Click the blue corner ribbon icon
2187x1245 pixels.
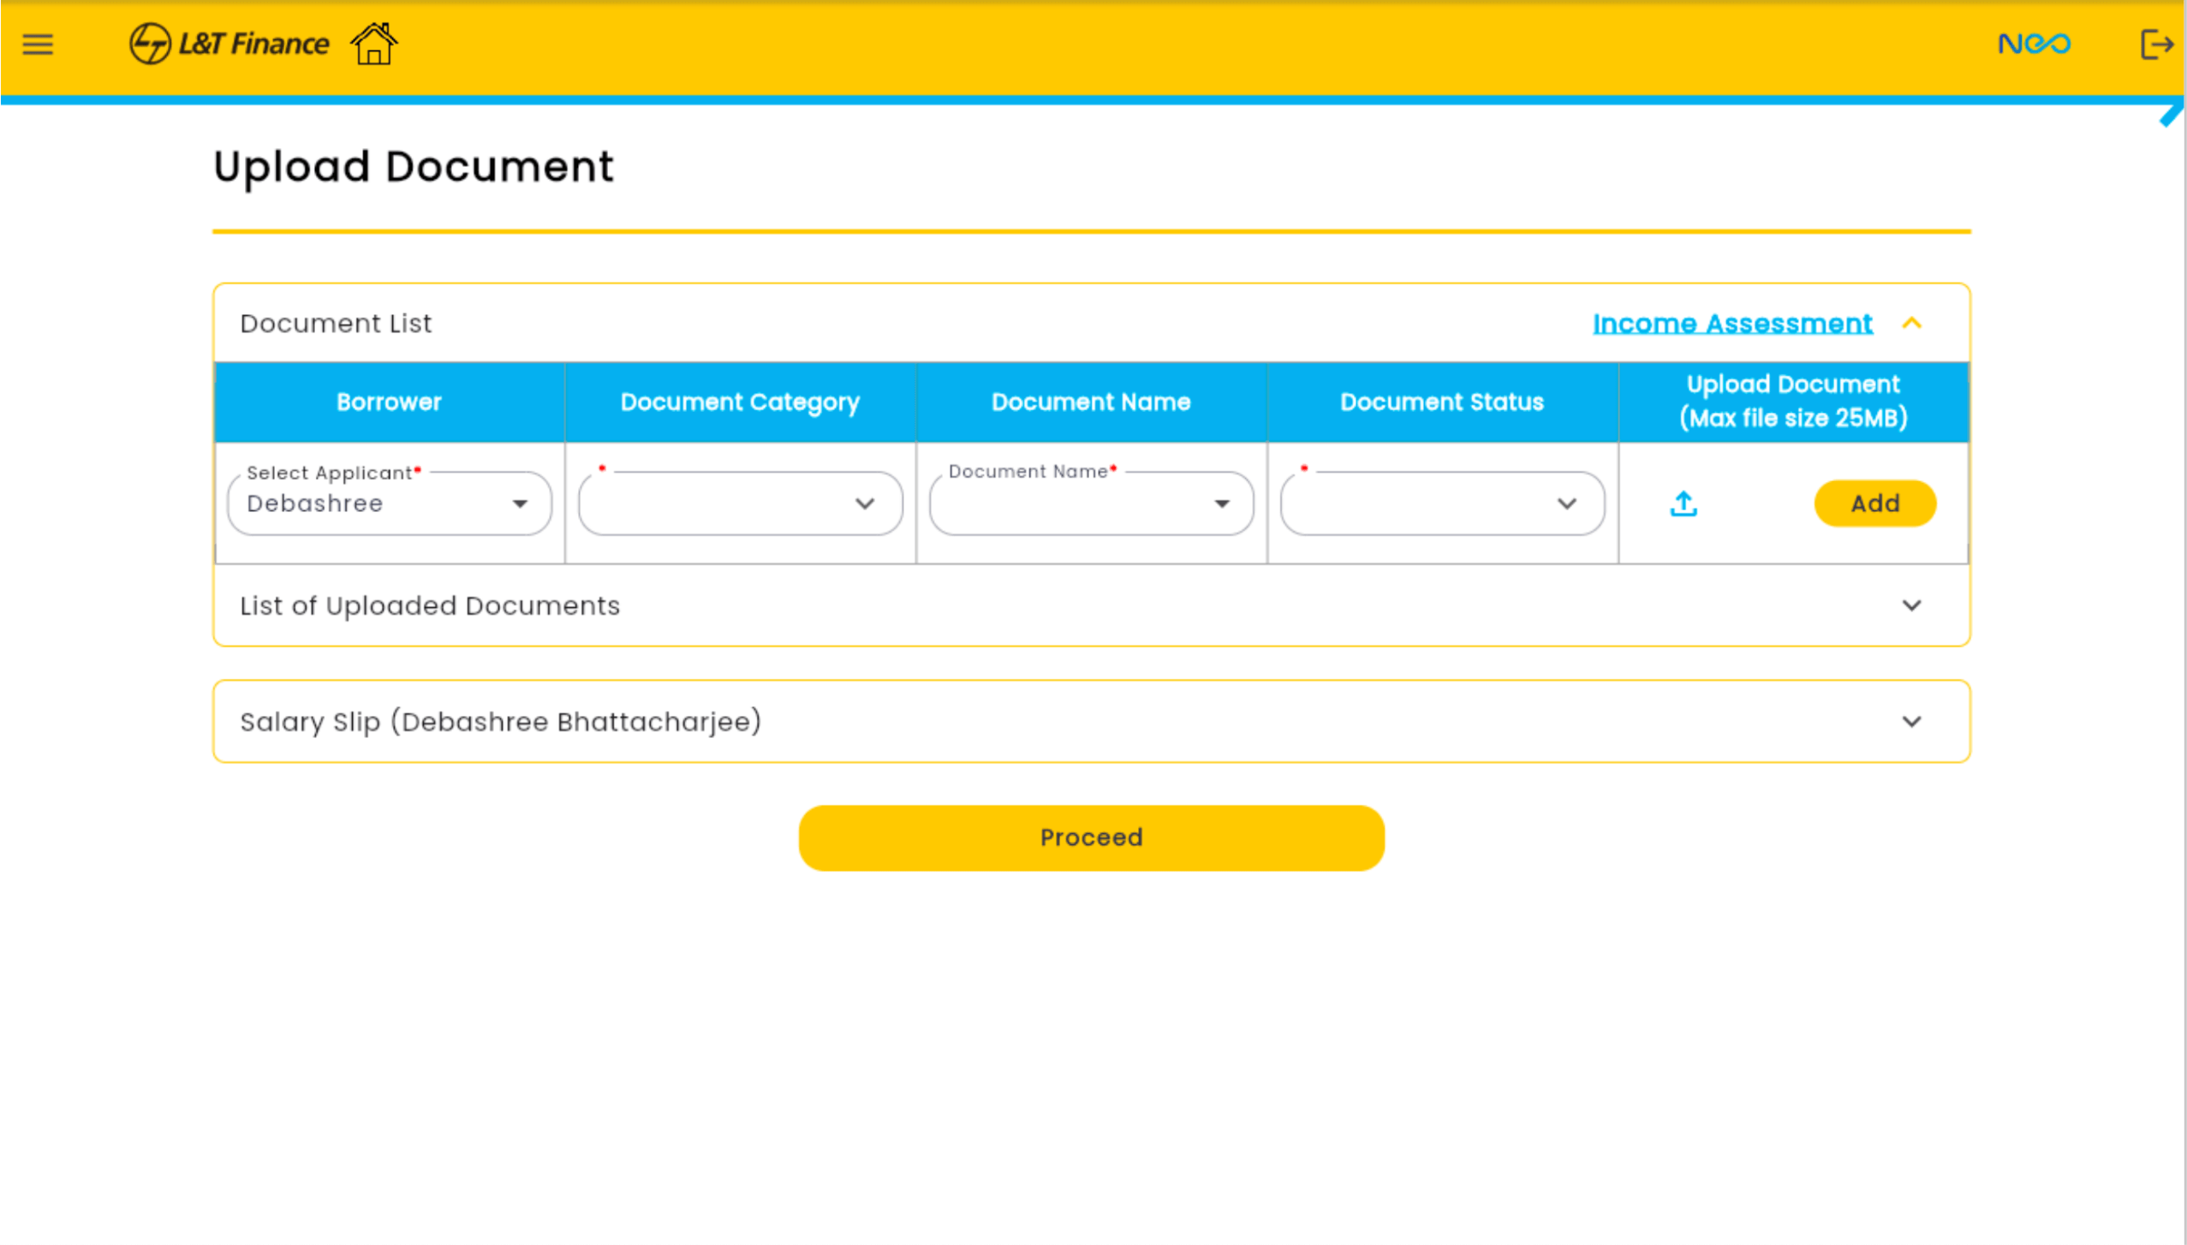(2170, 116)
